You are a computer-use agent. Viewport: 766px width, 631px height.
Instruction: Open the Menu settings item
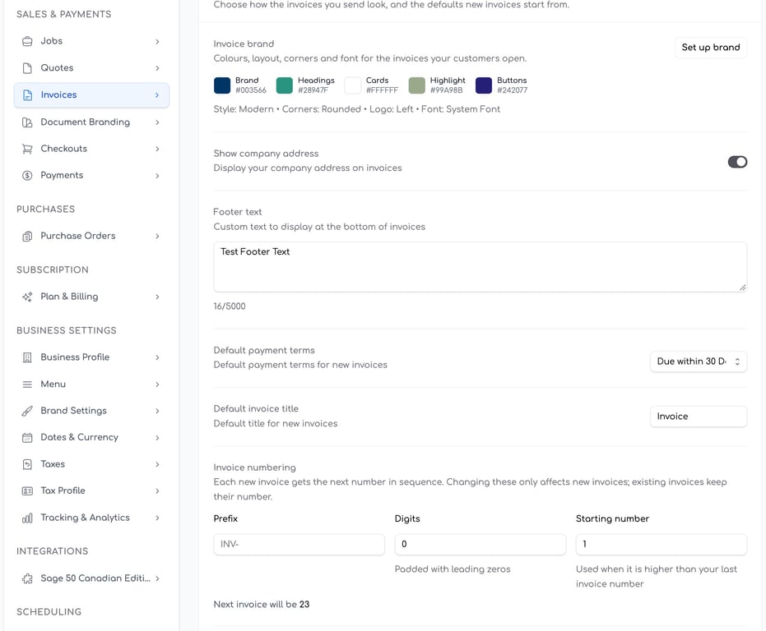[x=91, y=384]
